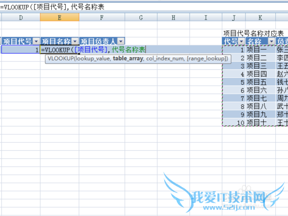Image resolution: width=288 pixels, height=216 pixels.
Task: Select 代号 cell with value 5
Action: click(234, 82)
